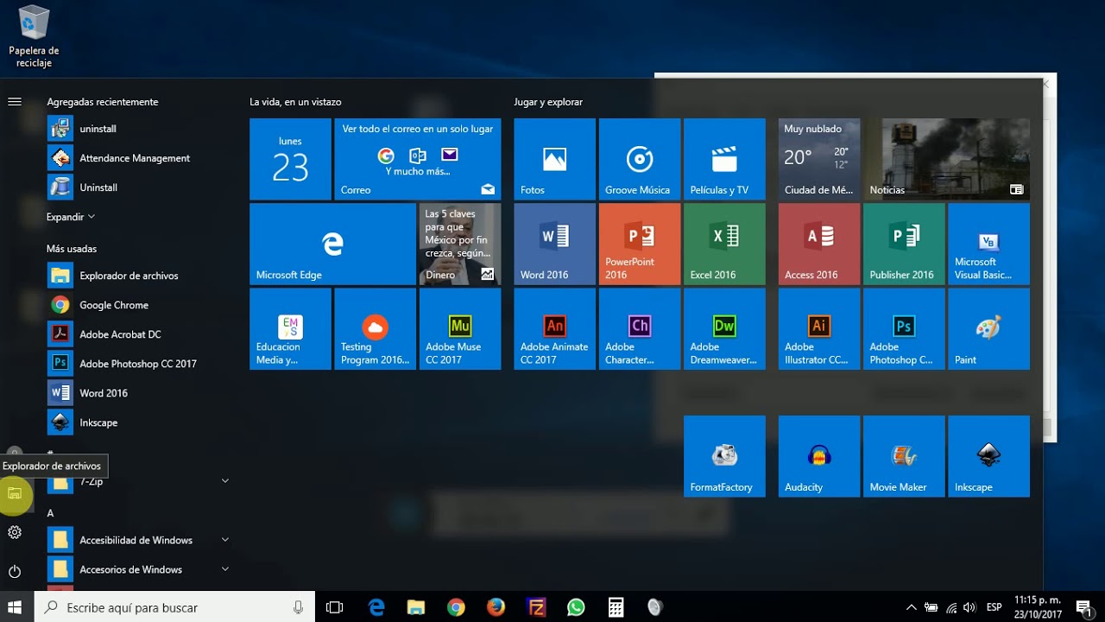Launch the FormatFactory tile
This screenshot has height=622, width=1105.
(724, 456)
